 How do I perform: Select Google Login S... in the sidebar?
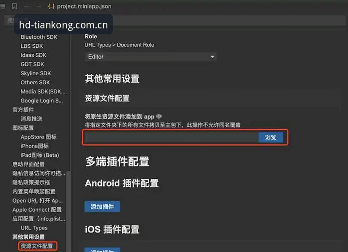(x=42, y=101)
